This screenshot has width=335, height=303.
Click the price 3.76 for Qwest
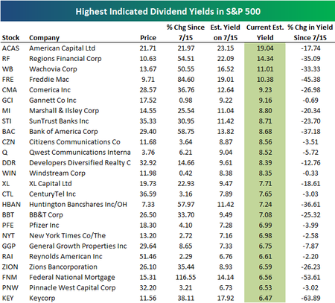pyautogui.click(x=148, y=153)
